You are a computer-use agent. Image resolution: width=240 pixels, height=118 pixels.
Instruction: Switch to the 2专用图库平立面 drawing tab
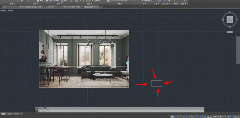tap(72, 7)
